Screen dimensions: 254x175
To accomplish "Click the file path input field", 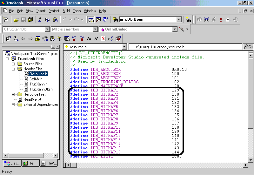I will (x=186, y=47).
